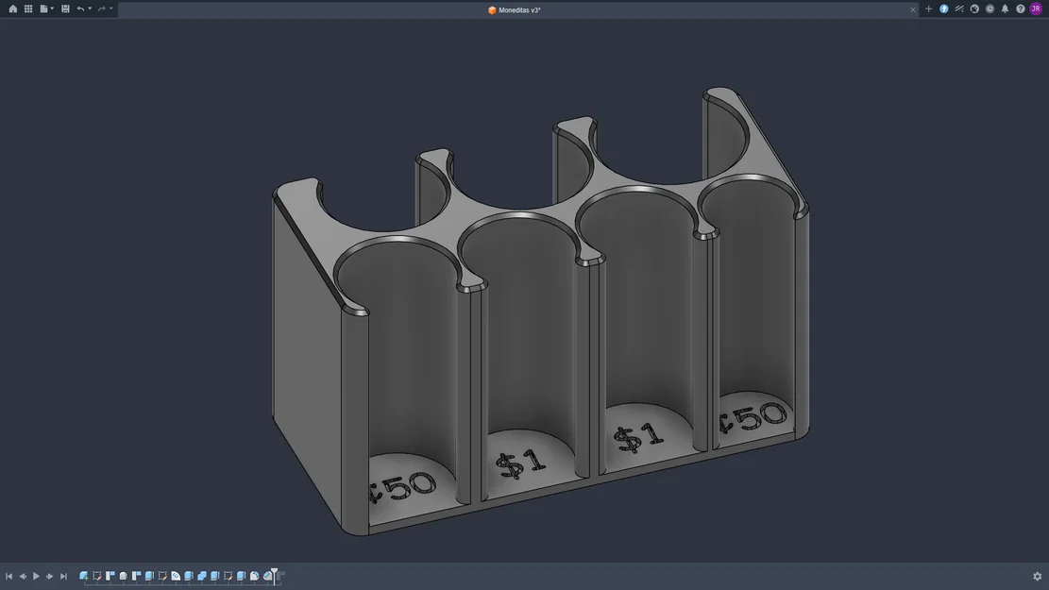1049x590 pixels.
Task: Open the JR user profile menu
Action: [1036, 9]
